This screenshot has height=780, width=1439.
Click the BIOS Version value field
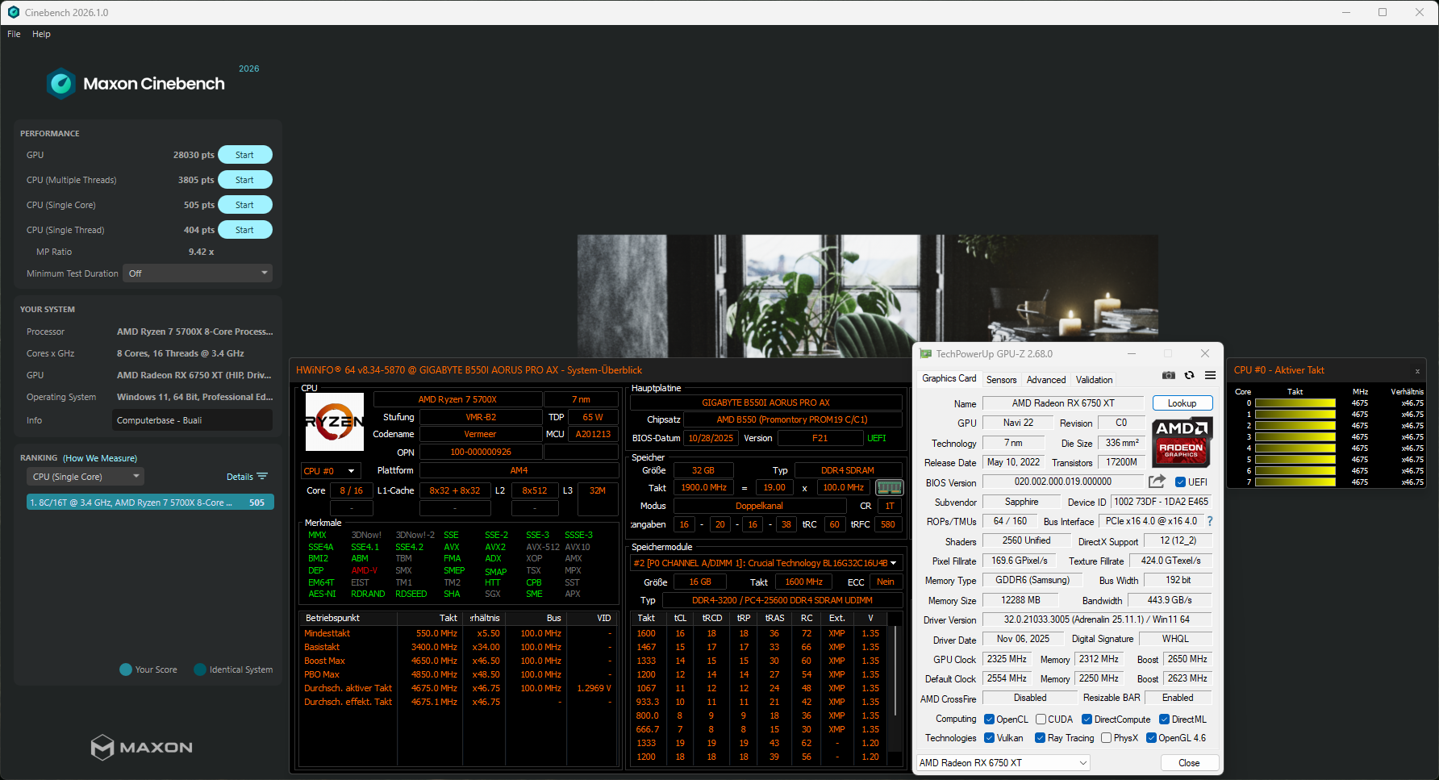coord(1062,482)
